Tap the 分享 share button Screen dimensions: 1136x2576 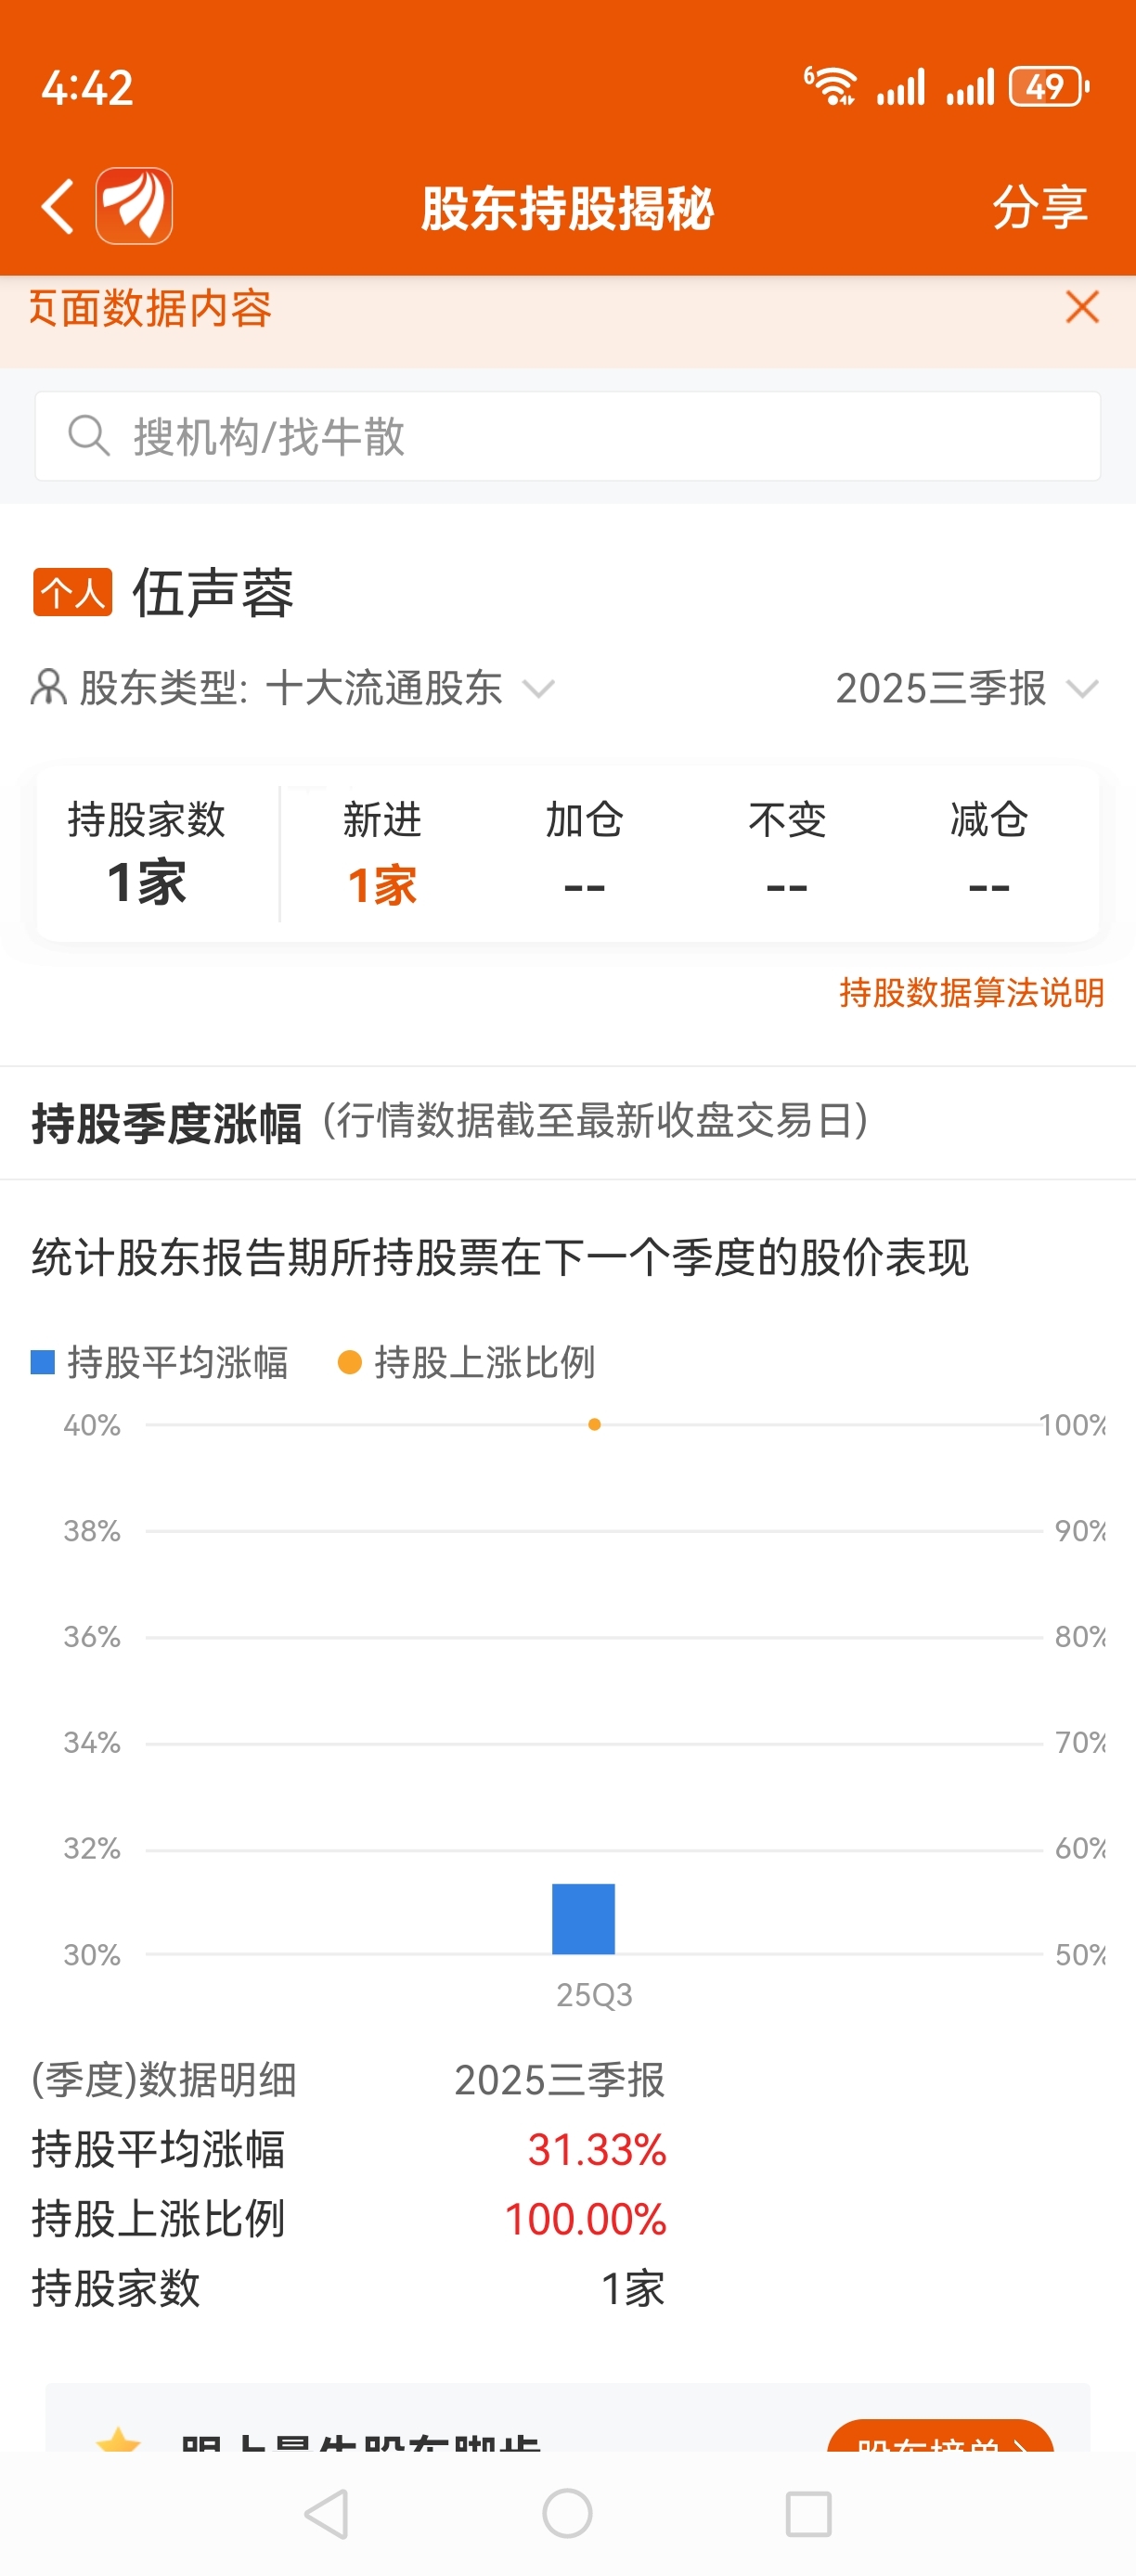pyautogui.click(x=1040, y=207)
